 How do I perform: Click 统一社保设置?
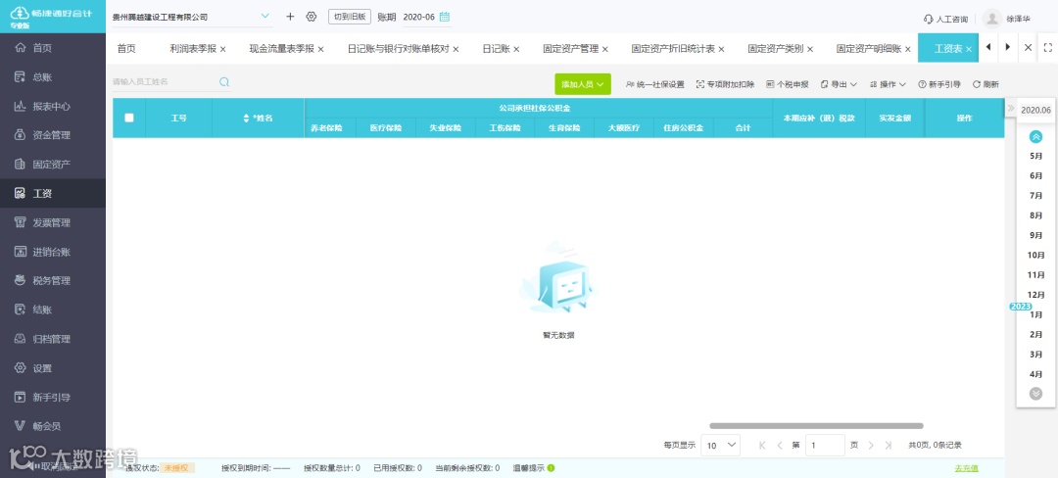click(x=655, y=84)
